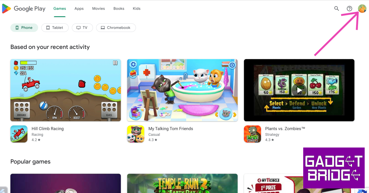Screen dimensions: 369x193
Task: Click the Strategy genre label
Action: click(272, 135)
